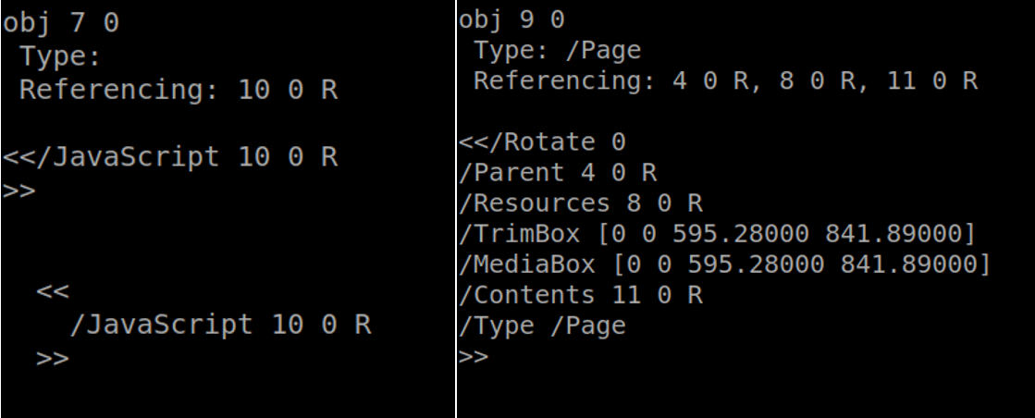Click the '/Contents 11 0 R' line
Image resolution: width=1035 pixels, height=418 pixels.
(x=581, y=295)
